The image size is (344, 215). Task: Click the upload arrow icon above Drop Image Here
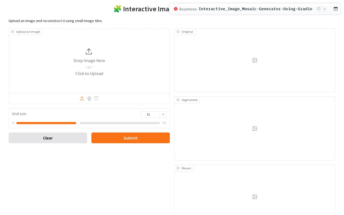click(89, 51)
